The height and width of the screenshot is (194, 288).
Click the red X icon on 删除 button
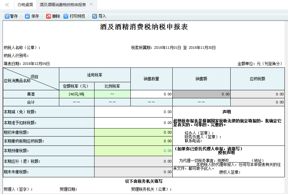click(x=49, y=15)
